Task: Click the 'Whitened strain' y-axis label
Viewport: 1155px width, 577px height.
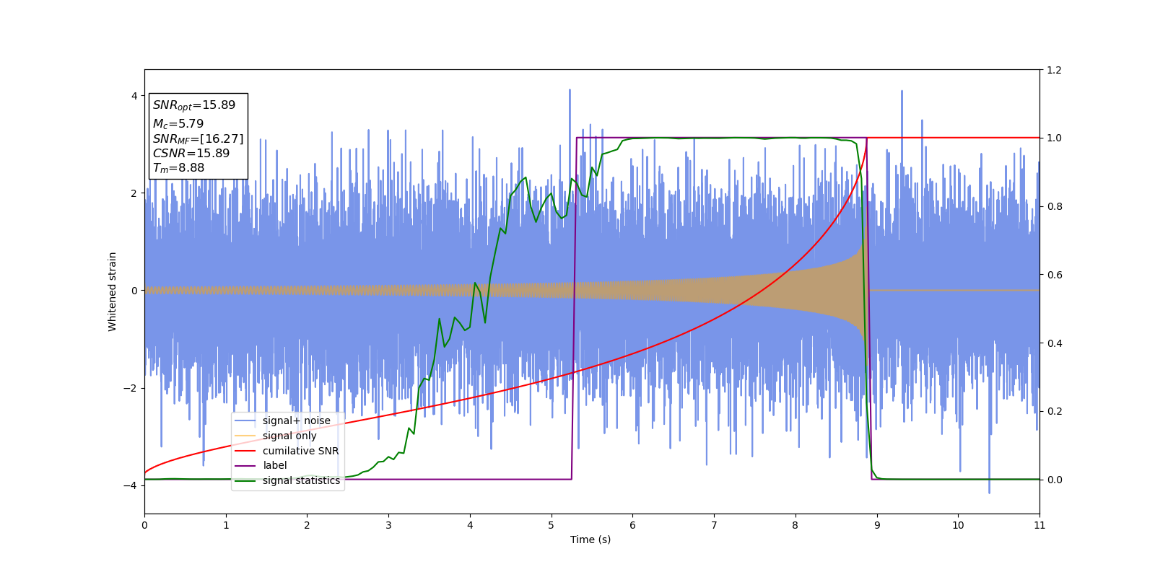Action: point(113,291)
